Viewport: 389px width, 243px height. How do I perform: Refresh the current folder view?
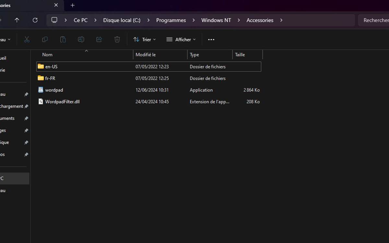coord(35,20)
